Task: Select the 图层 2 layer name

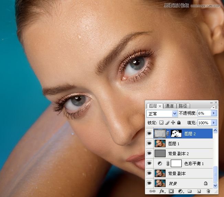Action: click(190, 134)
